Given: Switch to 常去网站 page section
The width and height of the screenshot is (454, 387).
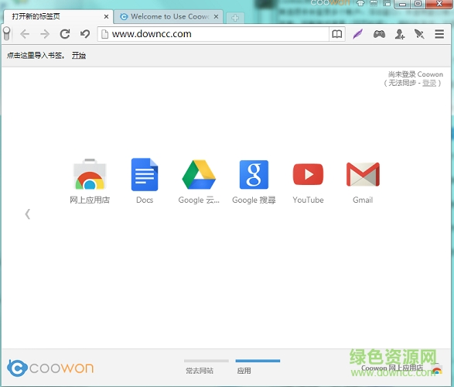Looking at the screenshot, I should click(207, 367).
